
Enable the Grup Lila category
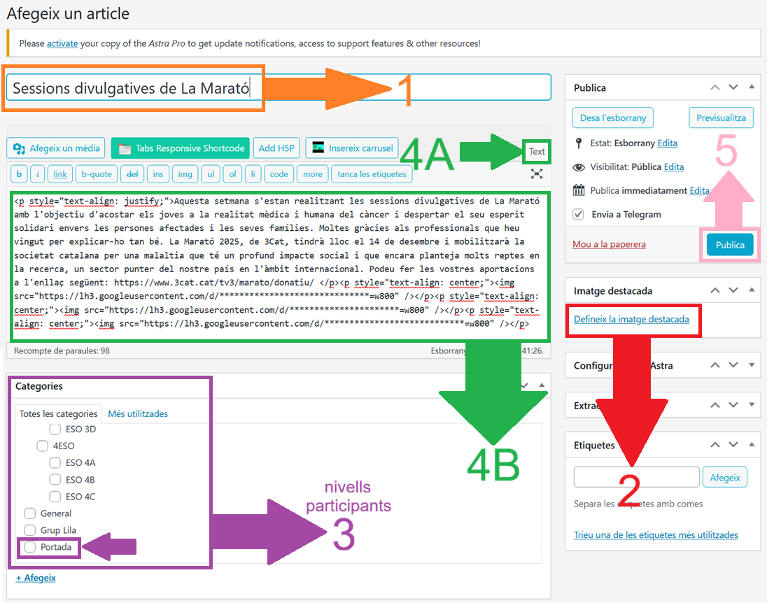pyautogui.click(x=30, y=530)
